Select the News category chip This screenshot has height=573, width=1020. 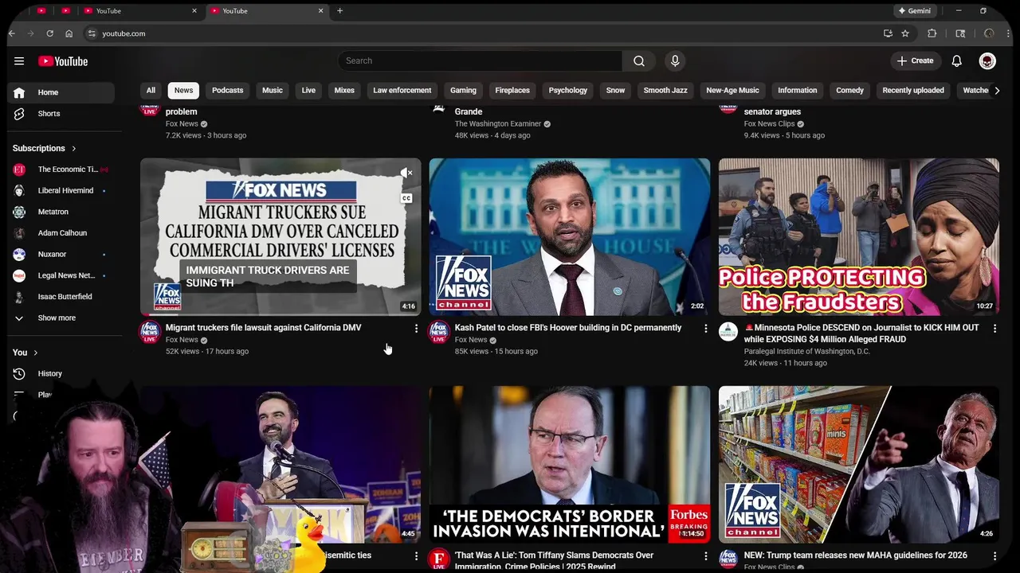coord(184,90)
